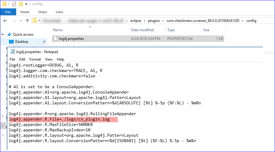Click the Notepad icon in the title bar
The width and height of the screenshot is (275, 152).
click(x=13, y=52)
